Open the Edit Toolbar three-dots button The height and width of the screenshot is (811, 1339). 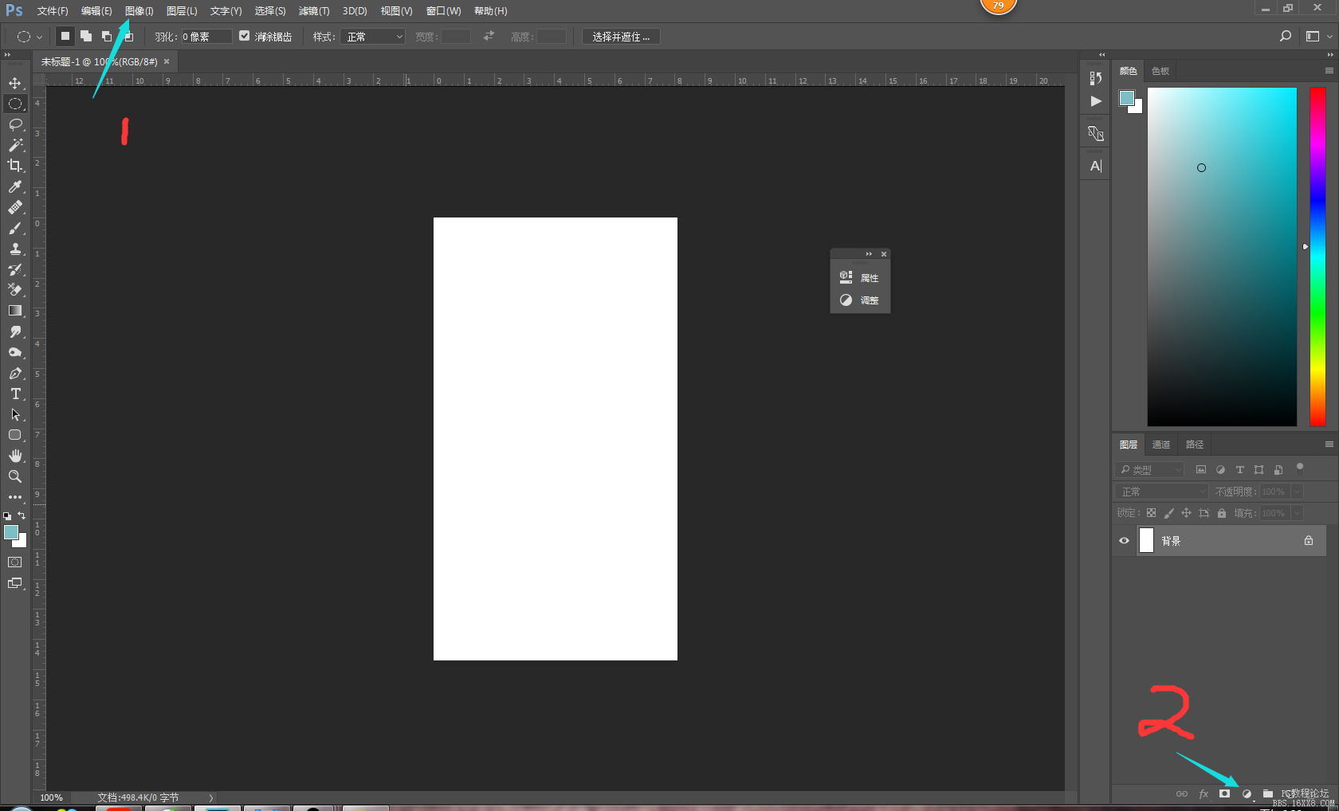[15, 497]
